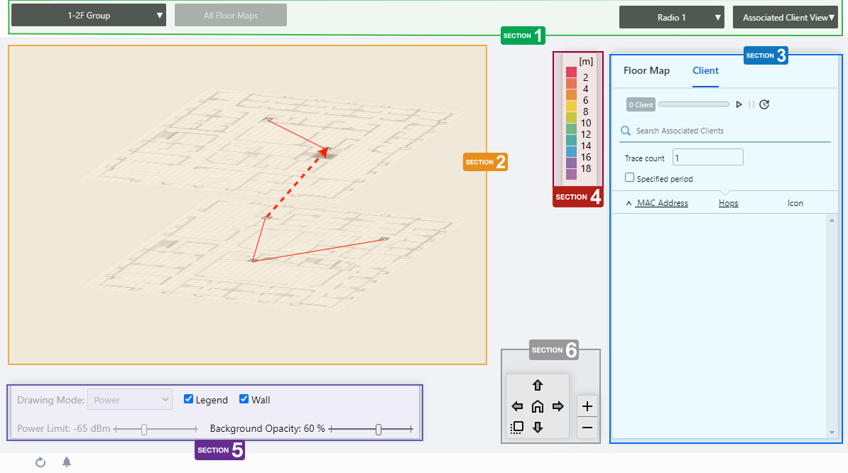Screen dimensions: 848x473
Task: Open the 1-2F Group dropdown
Action: (89, 16)
